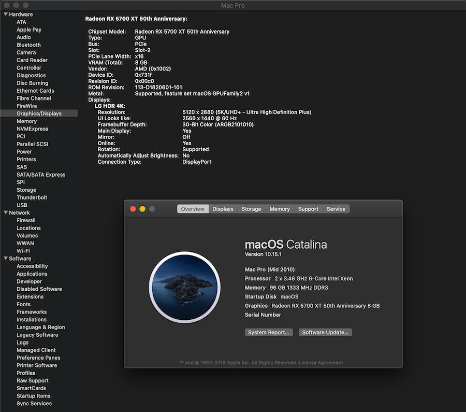This screenshot has width=466, height=412.
Task: Open Startup Items in the sidebar
Action: click(x=34, y=395)
